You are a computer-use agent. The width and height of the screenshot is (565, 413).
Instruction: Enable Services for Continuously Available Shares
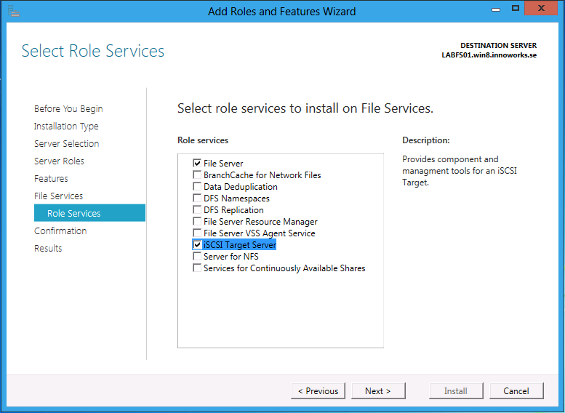(197, 268)
